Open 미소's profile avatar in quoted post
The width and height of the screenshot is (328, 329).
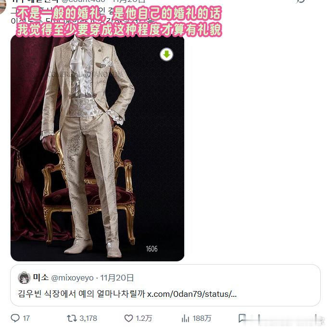click(x=24, y=278)
